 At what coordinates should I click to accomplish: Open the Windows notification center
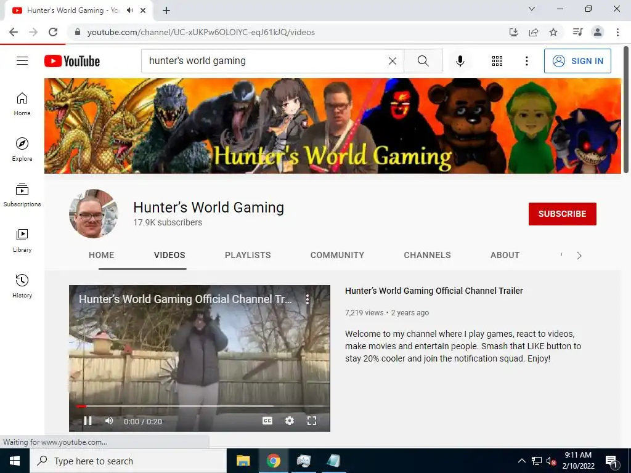pyautogui.click(x=612, y=462)
